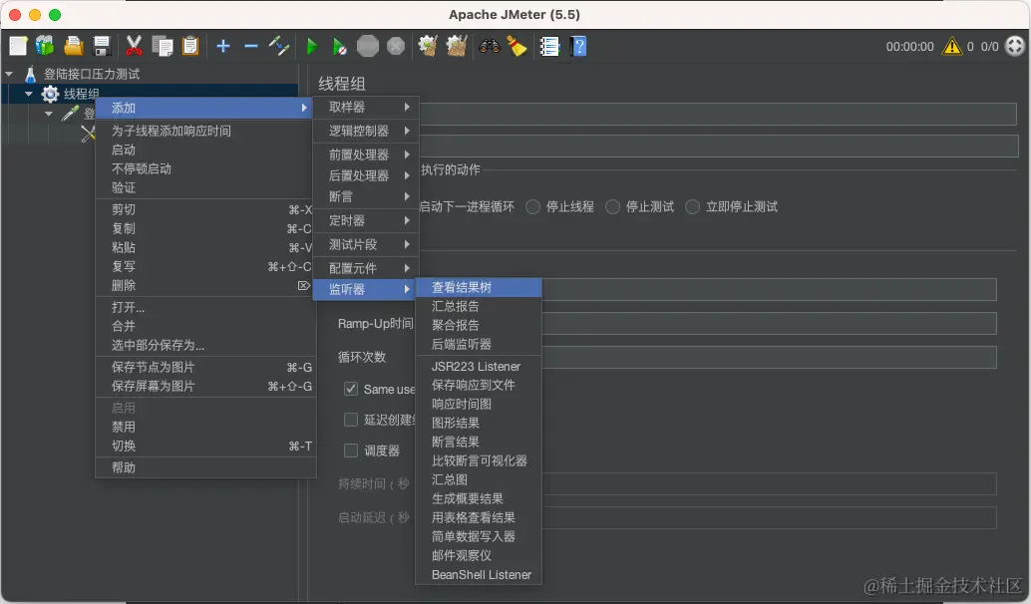Click the test timer showing 00:00:00
Viewport: 1031px width, 604px height.
coord(908,45)
